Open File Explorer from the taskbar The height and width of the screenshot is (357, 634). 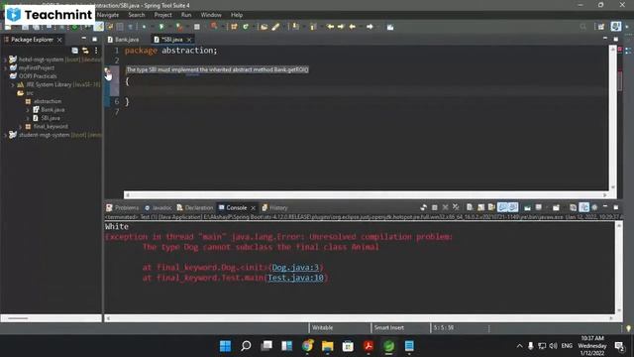(x=328, y=346)
